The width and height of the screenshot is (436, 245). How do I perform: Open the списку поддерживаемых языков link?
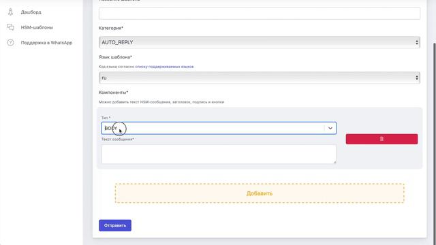pos(164,67)
